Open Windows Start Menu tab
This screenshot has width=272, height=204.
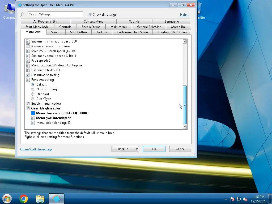click(172, 32)
